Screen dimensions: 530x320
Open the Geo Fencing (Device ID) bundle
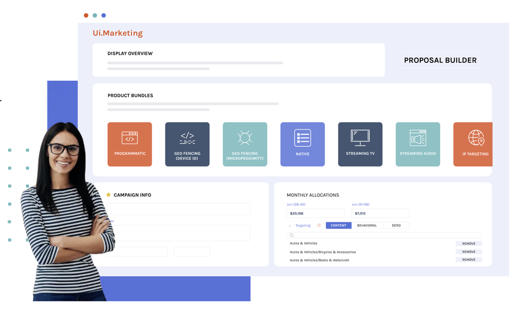187,144
